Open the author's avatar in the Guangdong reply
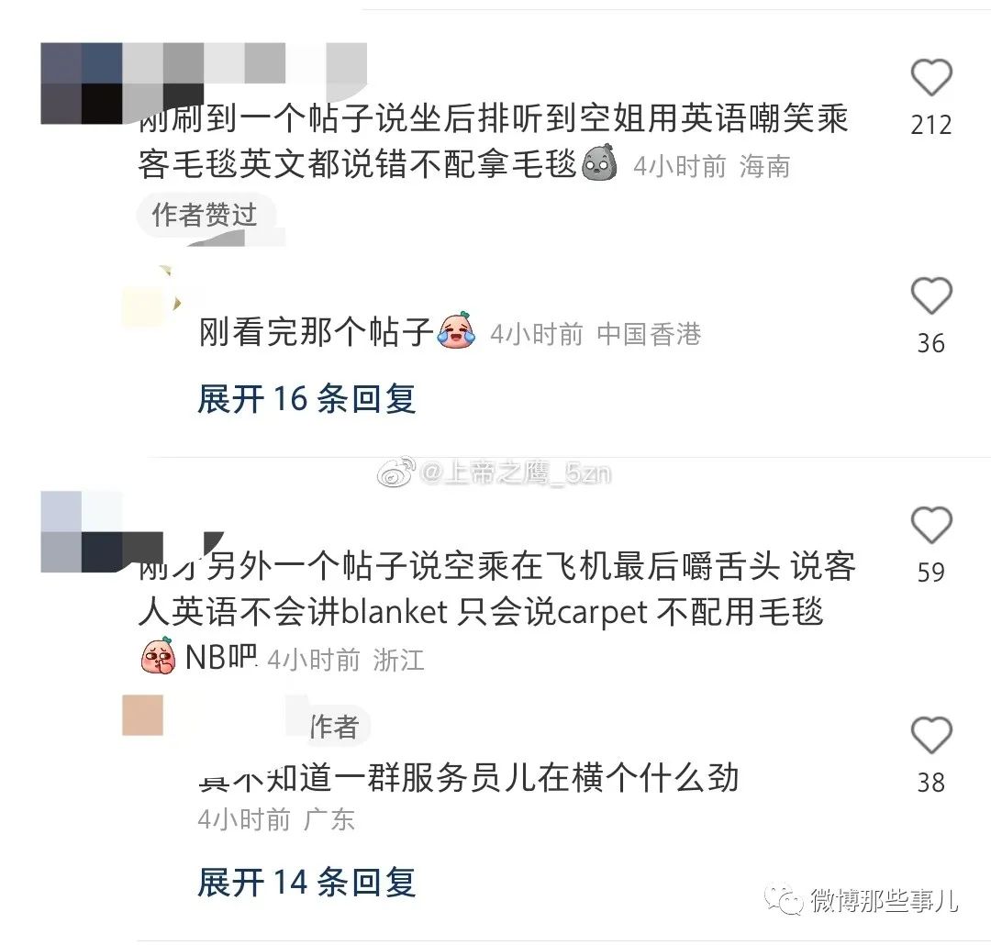991x945 pixels. 143,715
